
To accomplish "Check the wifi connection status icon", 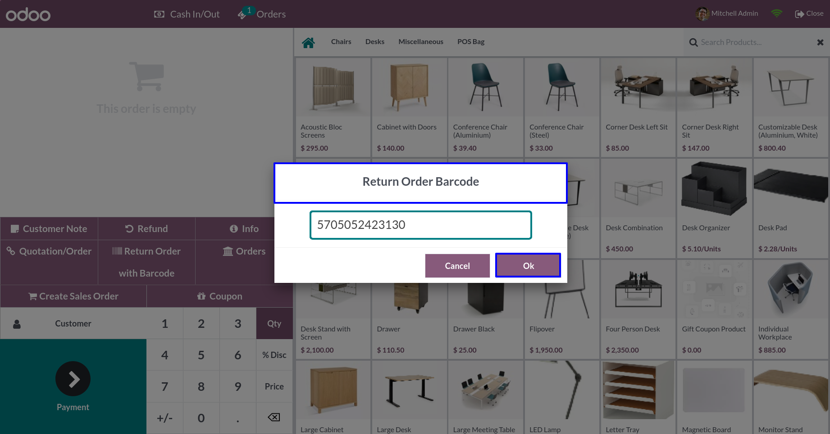I will 776,13.
